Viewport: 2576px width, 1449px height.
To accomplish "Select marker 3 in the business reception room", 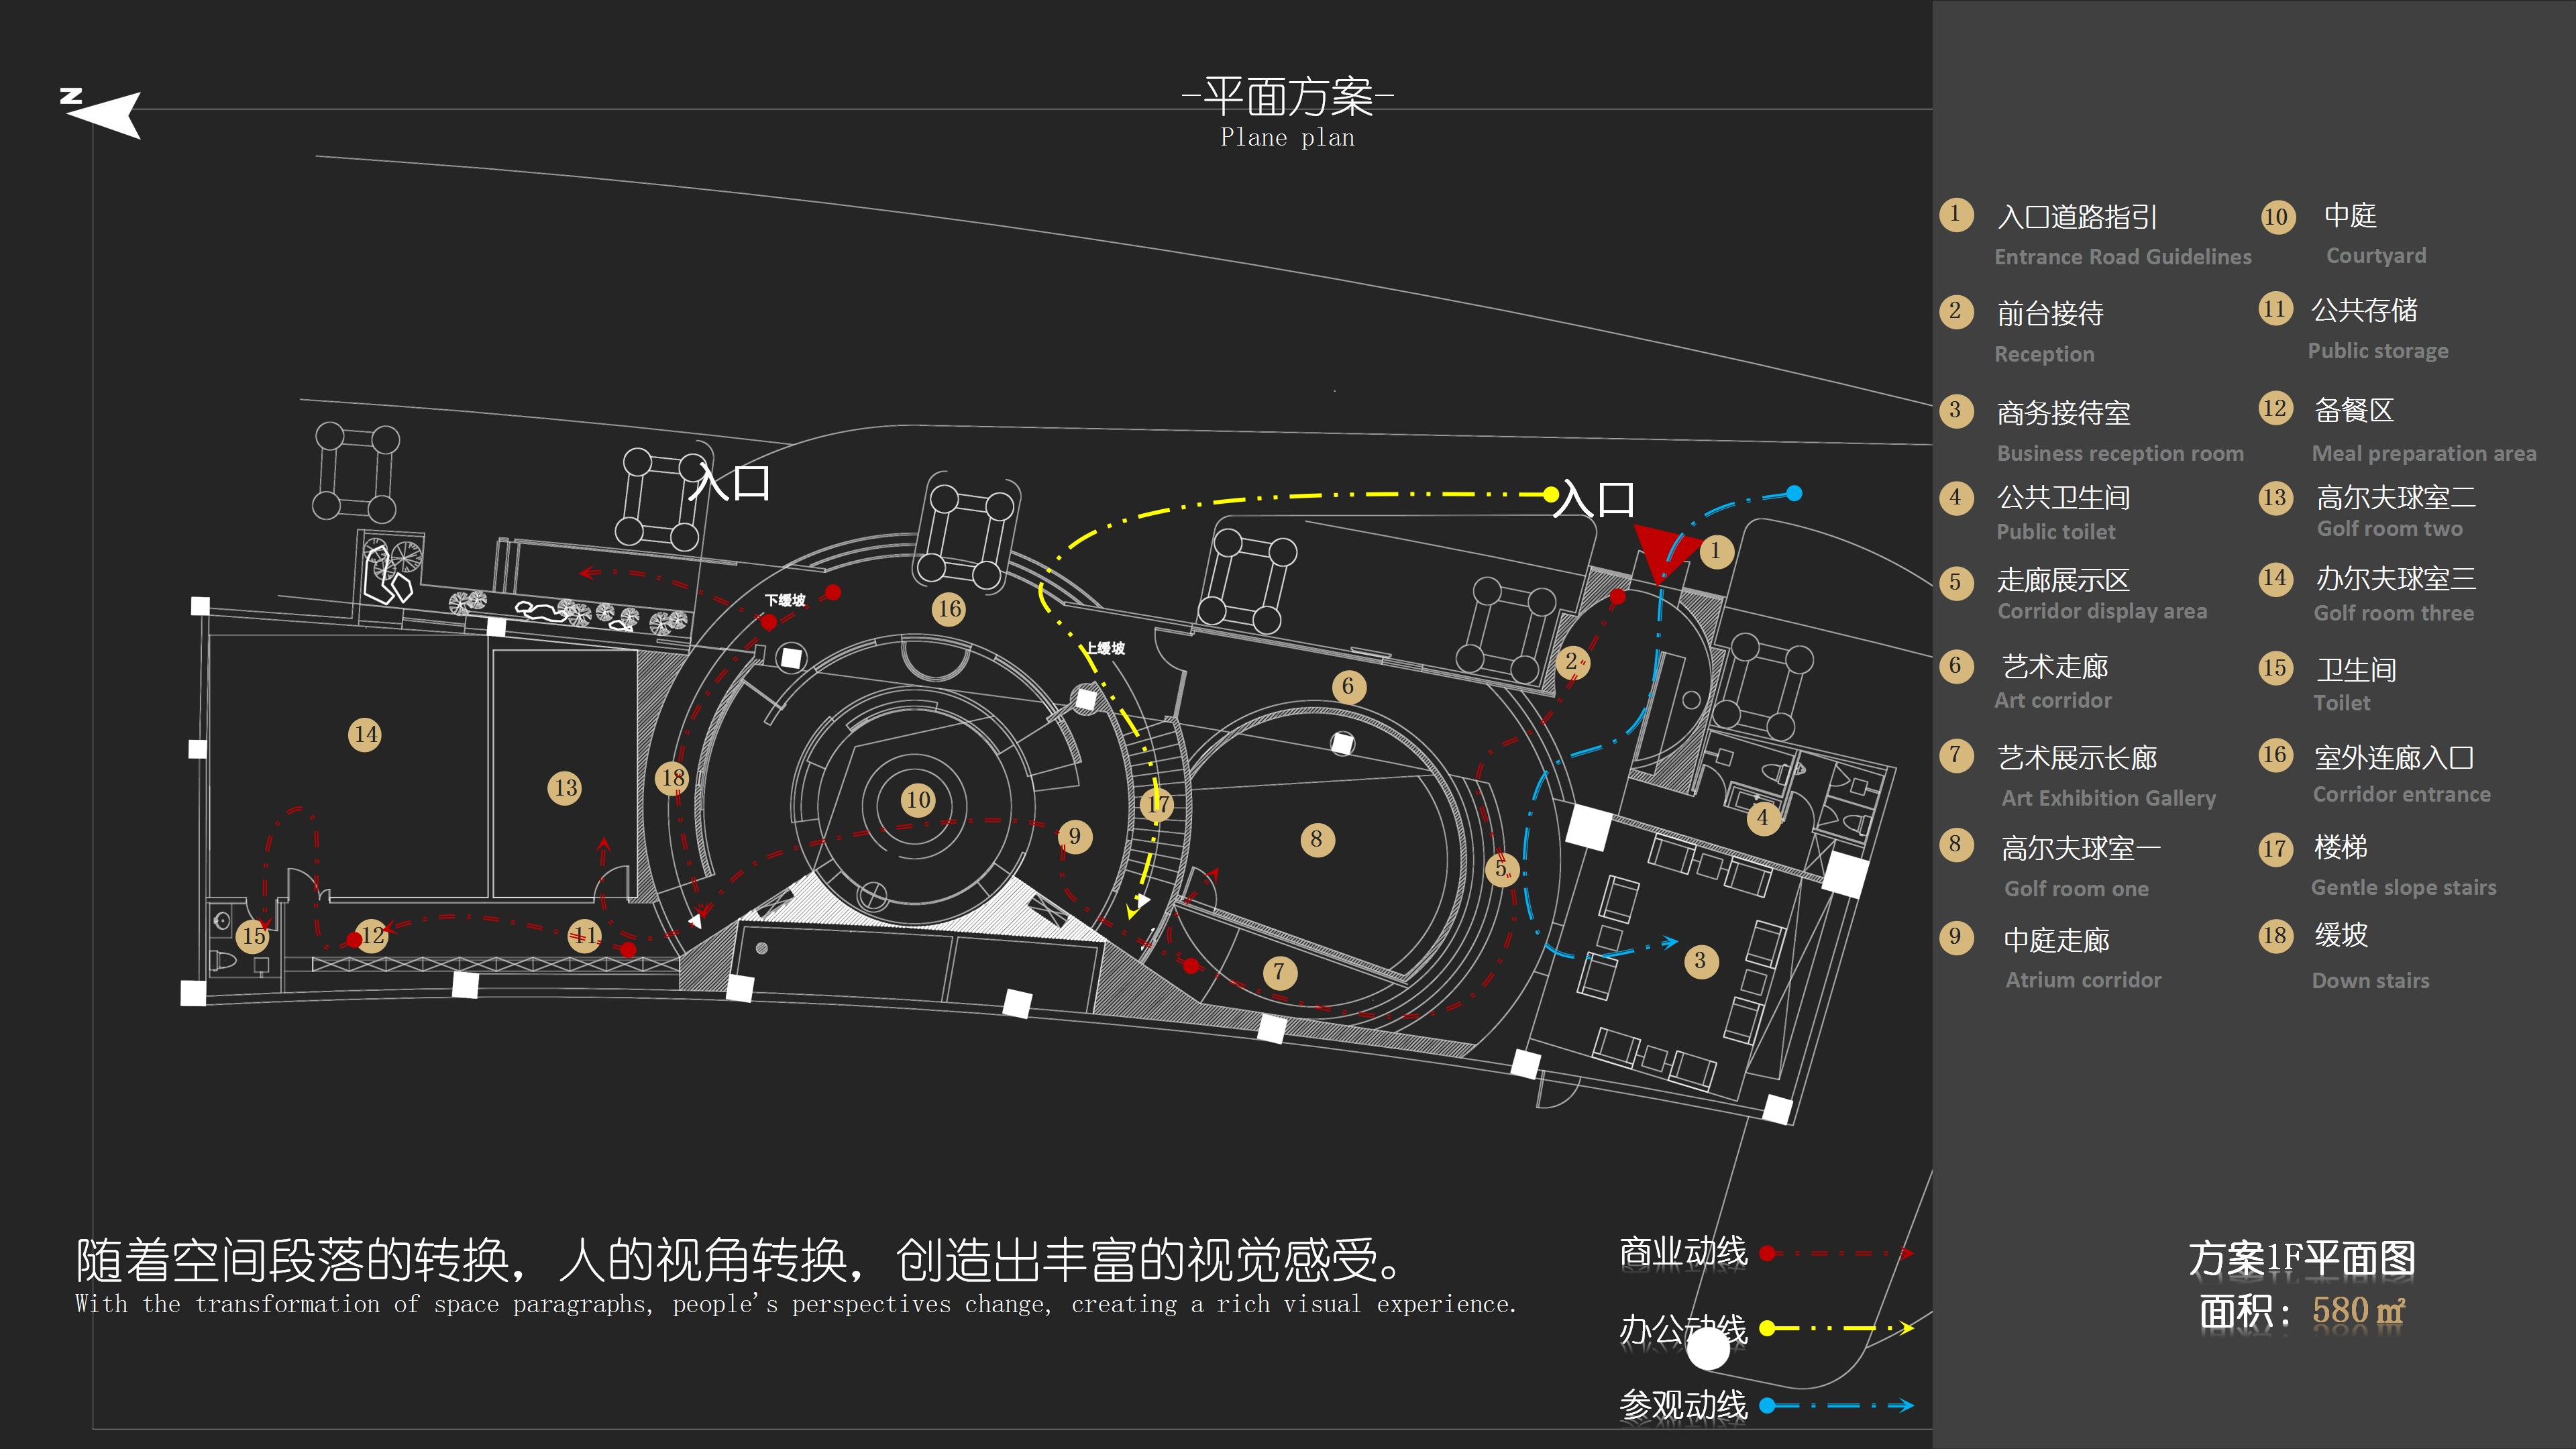I will point(1700,961).
